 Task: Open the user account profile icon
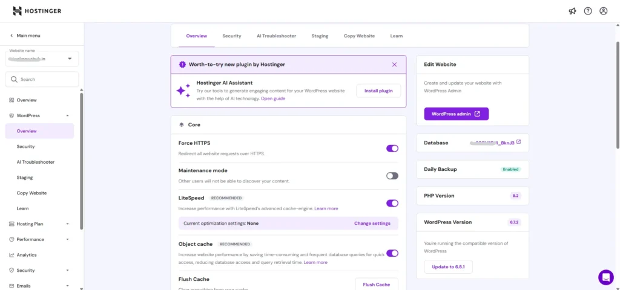(x=604, y=11)
